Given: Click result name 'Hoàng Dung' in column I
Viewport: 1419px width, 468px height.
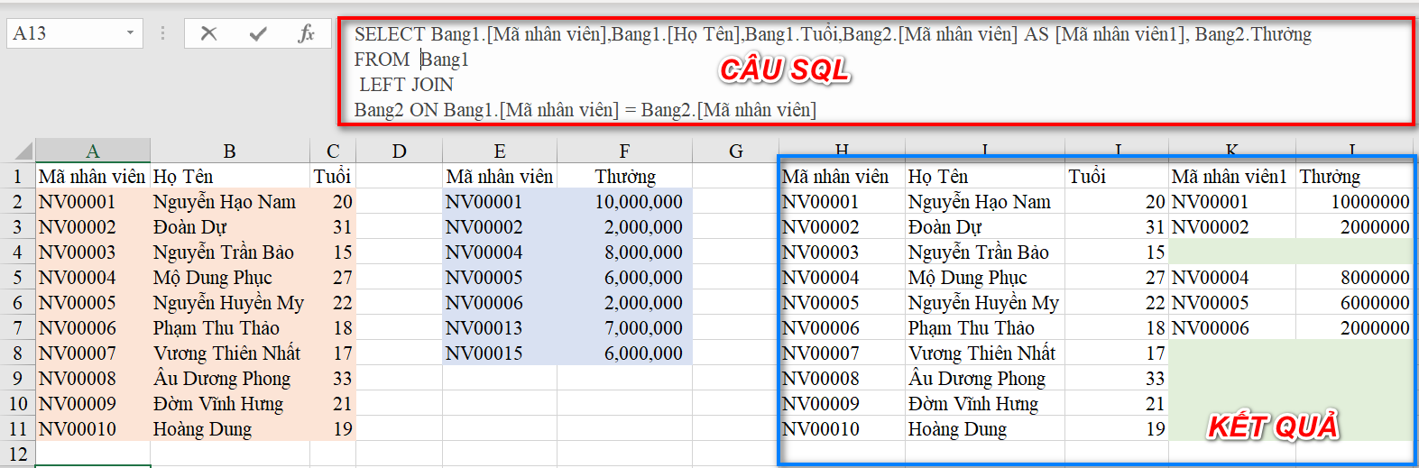Looking at the screenshot, I should click(985, 428).
